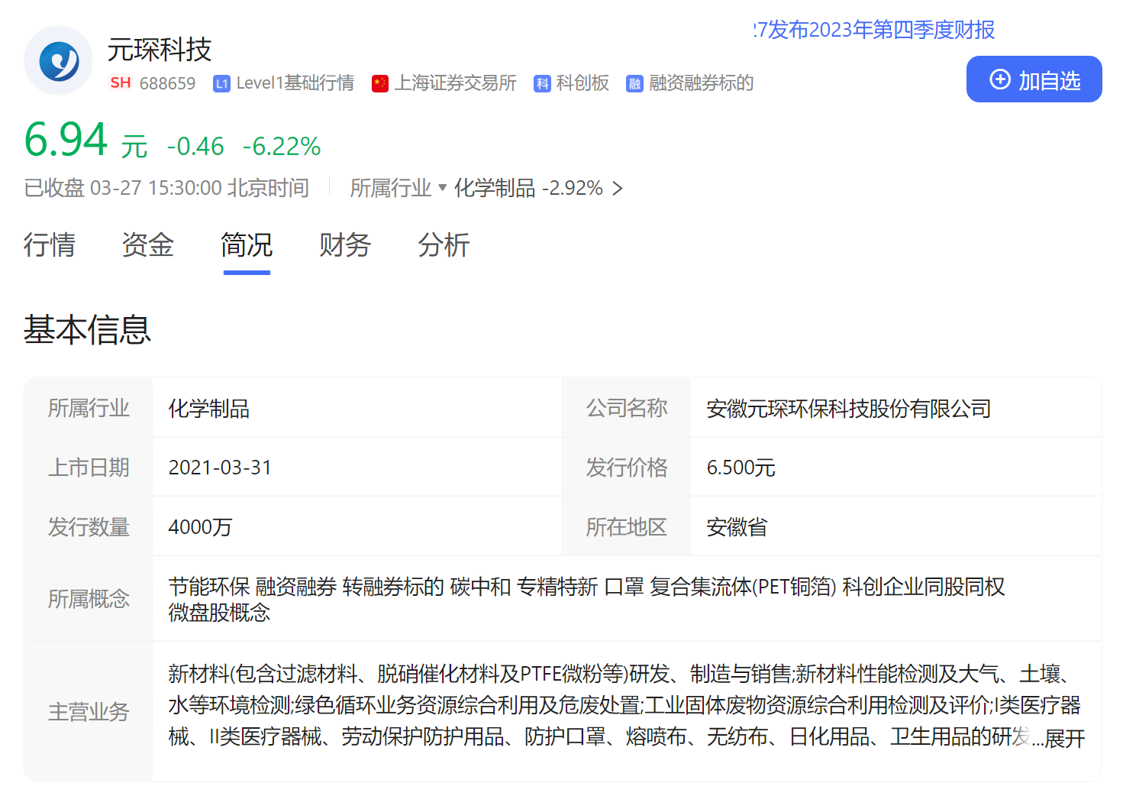
Task: Click stock code 688659
Action: tap(167, 83)
